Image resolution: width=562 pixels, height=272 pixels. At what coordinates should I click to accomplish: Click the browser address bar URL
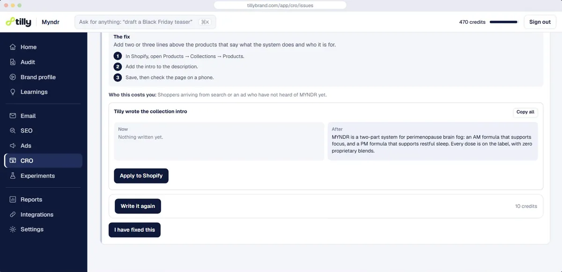280,5
